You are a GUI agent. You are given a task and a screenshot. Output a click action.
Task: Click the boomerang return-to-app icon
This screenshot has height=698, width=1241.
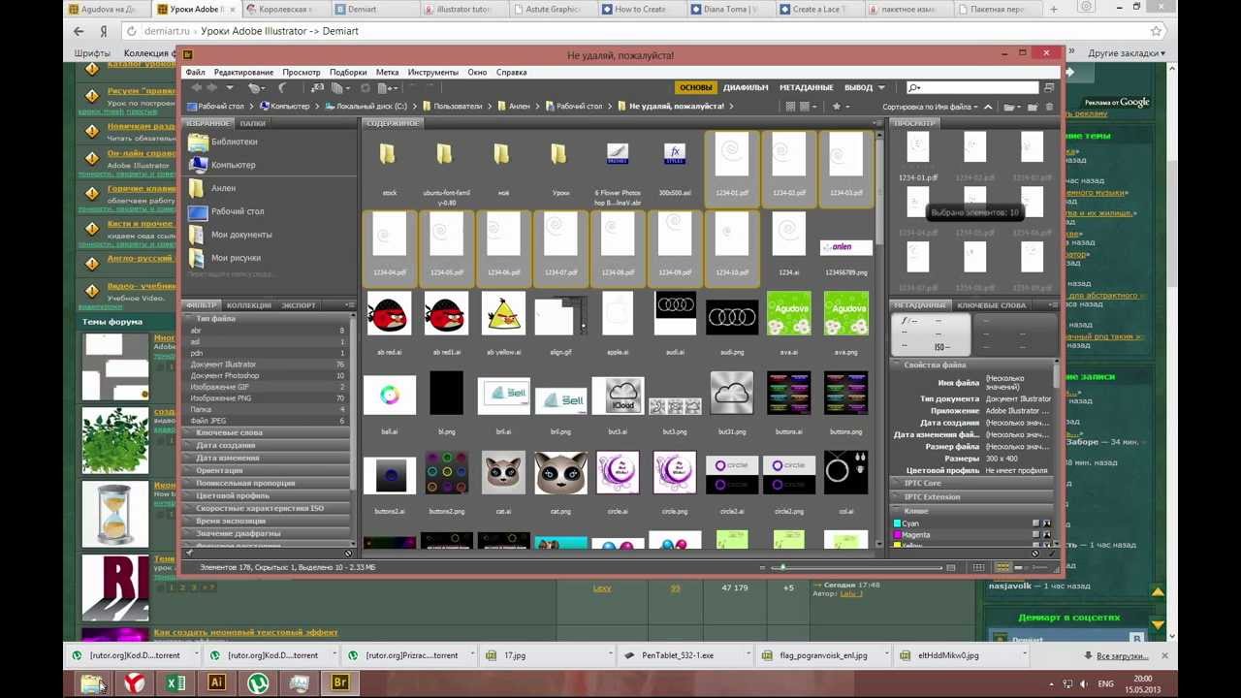[x=281, y=87]
